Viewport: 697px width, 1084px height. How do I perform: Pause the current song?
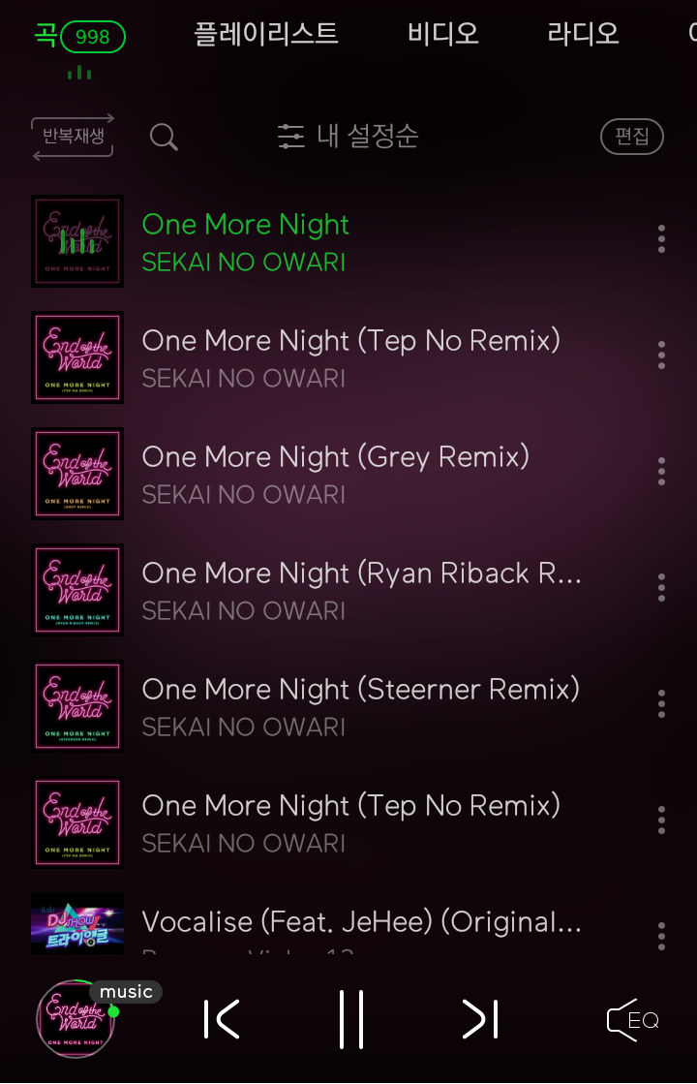[350, 1019]
